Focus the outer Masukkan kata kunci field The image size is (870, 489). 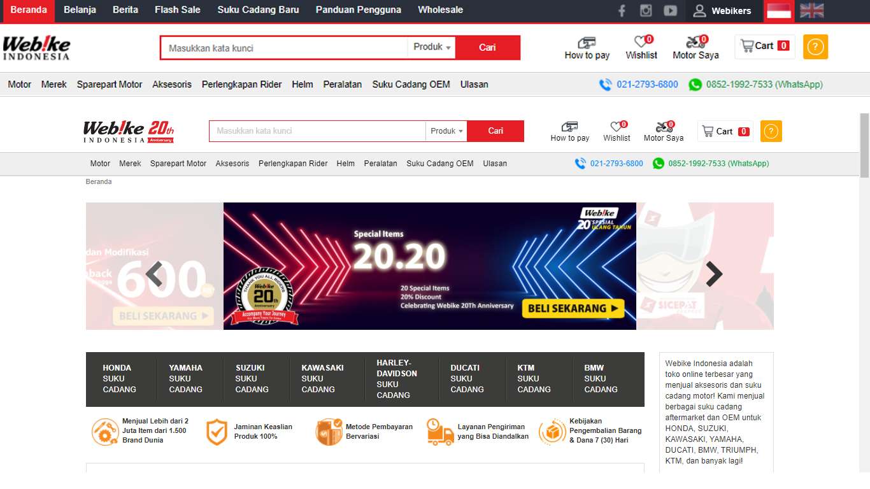click(x=284, y=48)
